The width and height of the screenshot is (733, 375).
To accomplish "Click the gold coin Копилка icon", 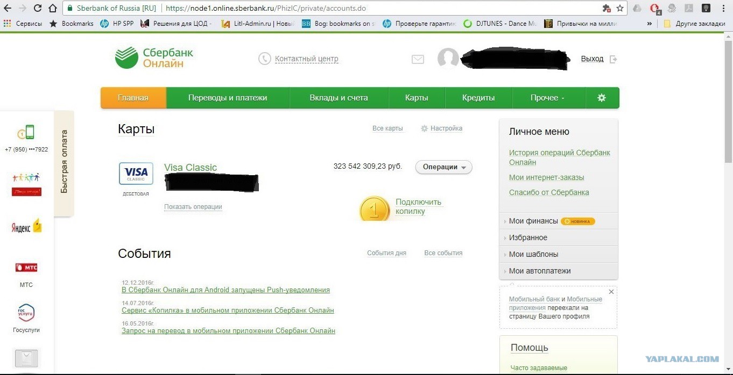I will [x=374, y=208].
